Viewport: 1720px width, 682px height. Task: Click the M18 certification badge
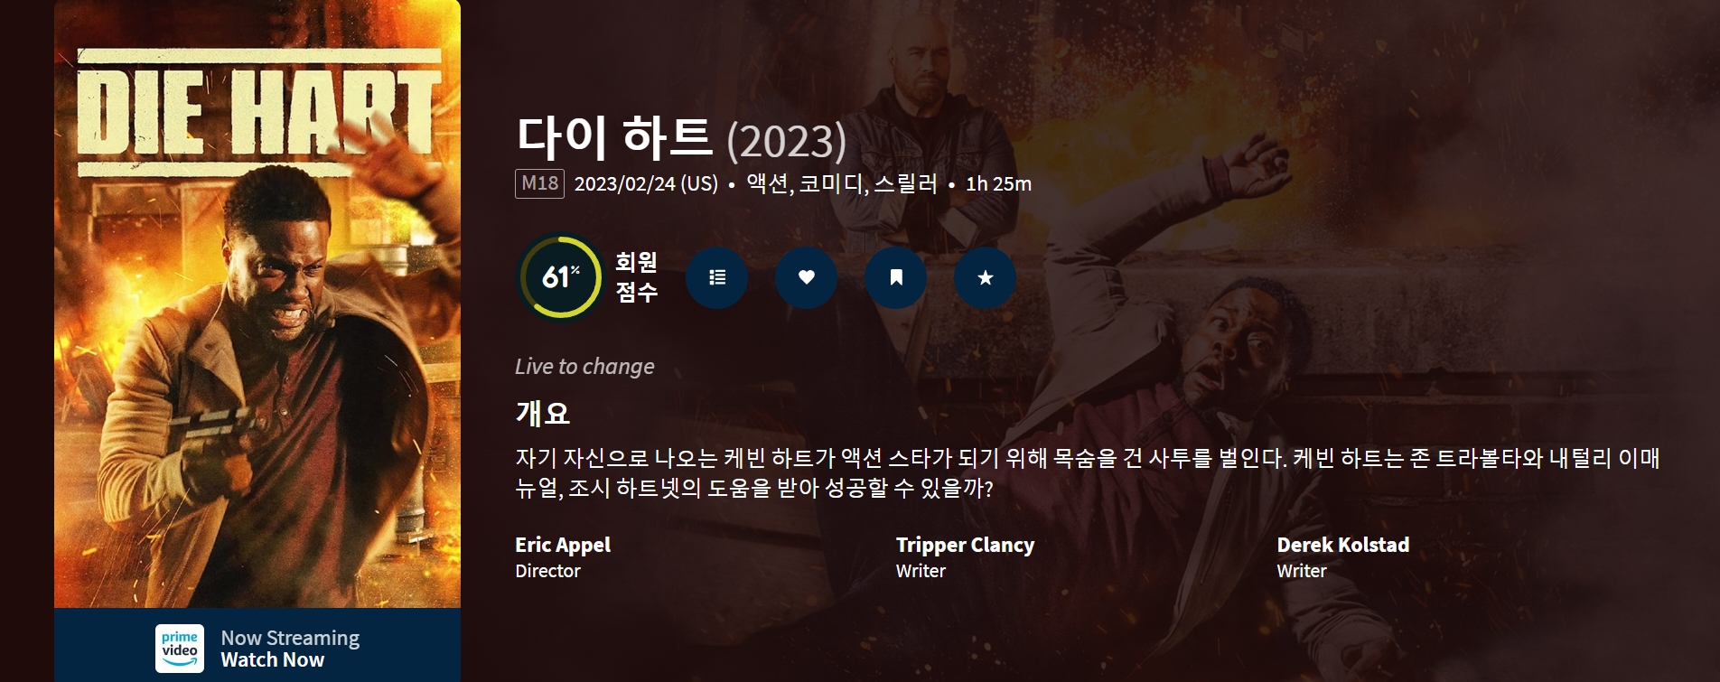point(540,183)
